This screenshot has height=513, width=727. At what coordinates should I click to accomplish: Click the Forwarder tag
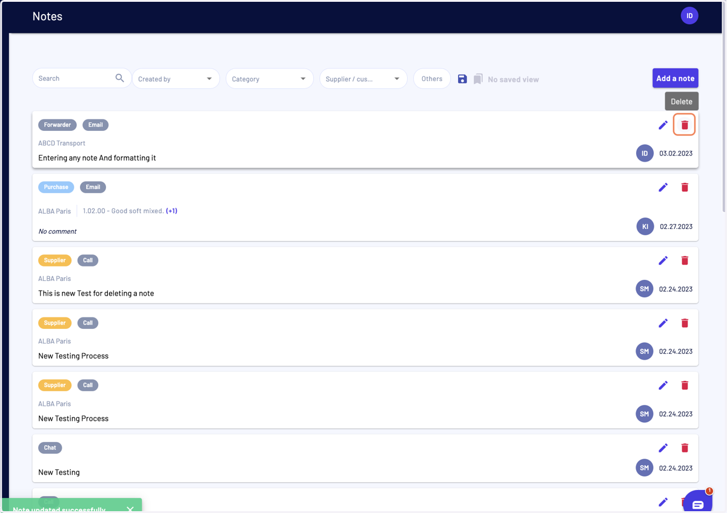point(58,125)
